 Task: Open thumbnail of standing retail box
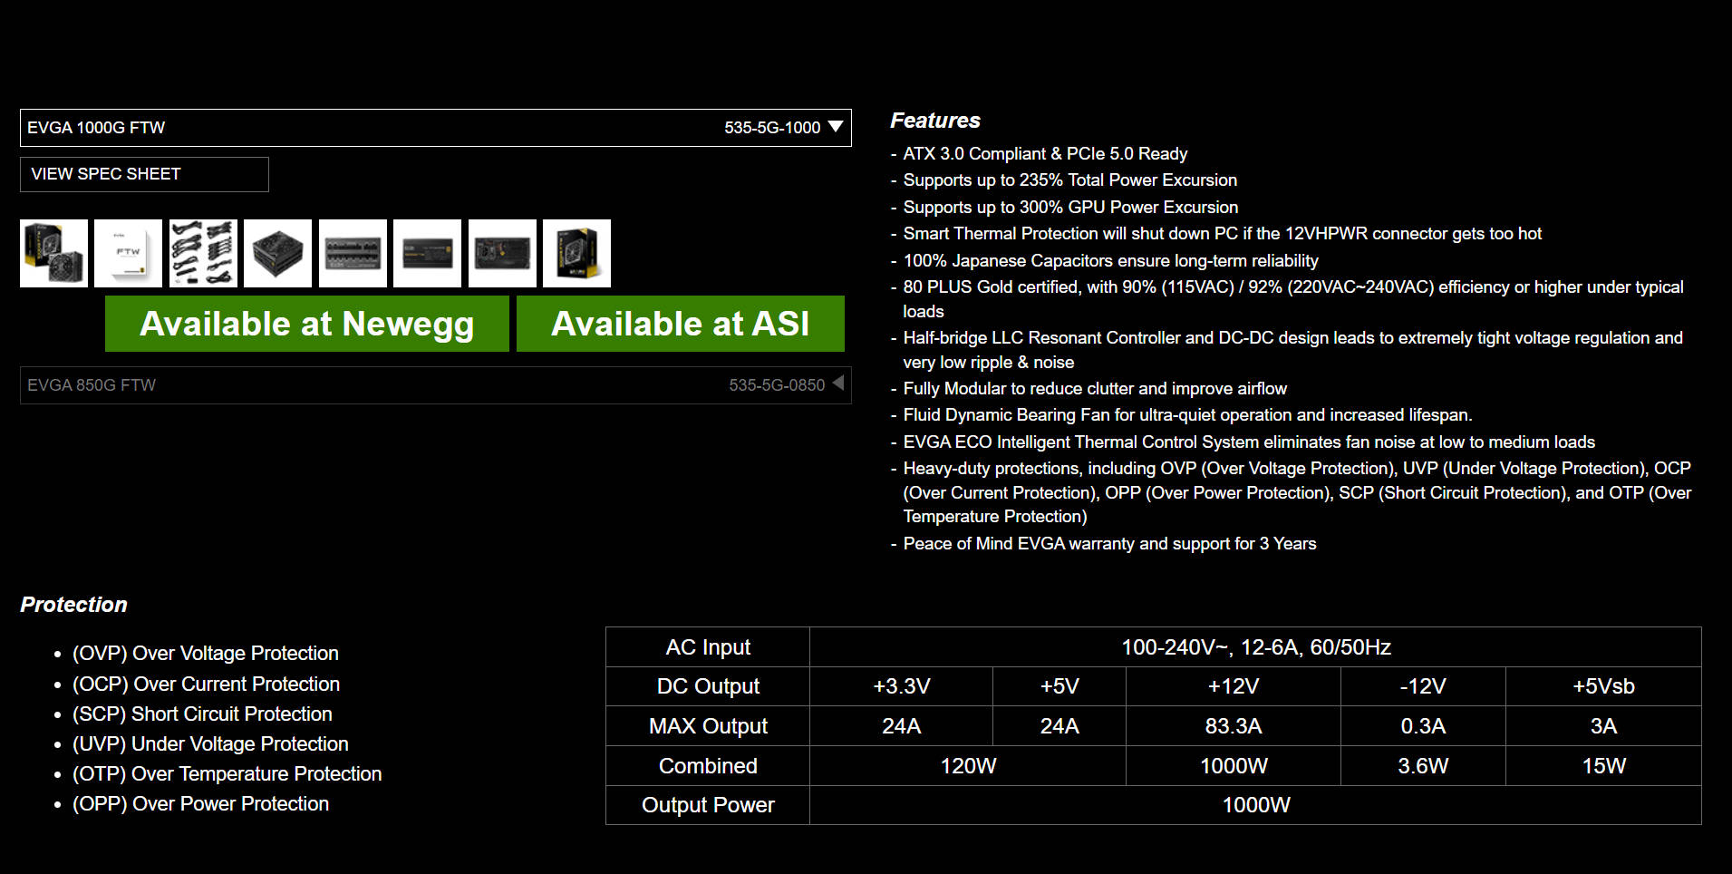tap(576, 253)
